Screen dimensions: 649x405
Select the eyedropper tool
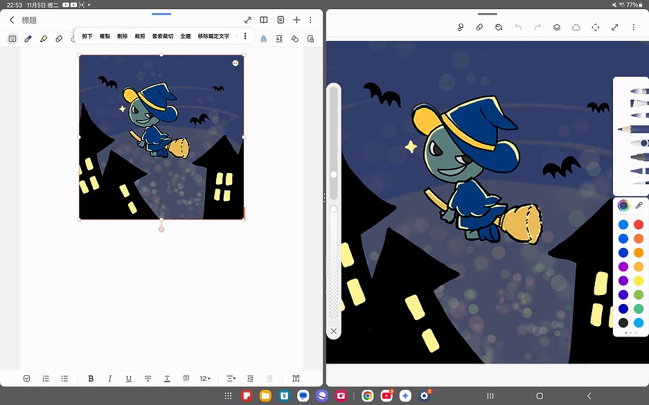click(x=639, y=205)
